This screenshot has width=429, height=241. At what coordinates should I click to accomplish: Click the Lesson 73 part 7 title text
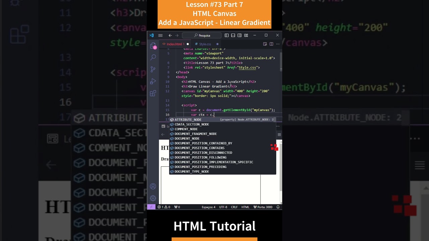click(213, 63)
